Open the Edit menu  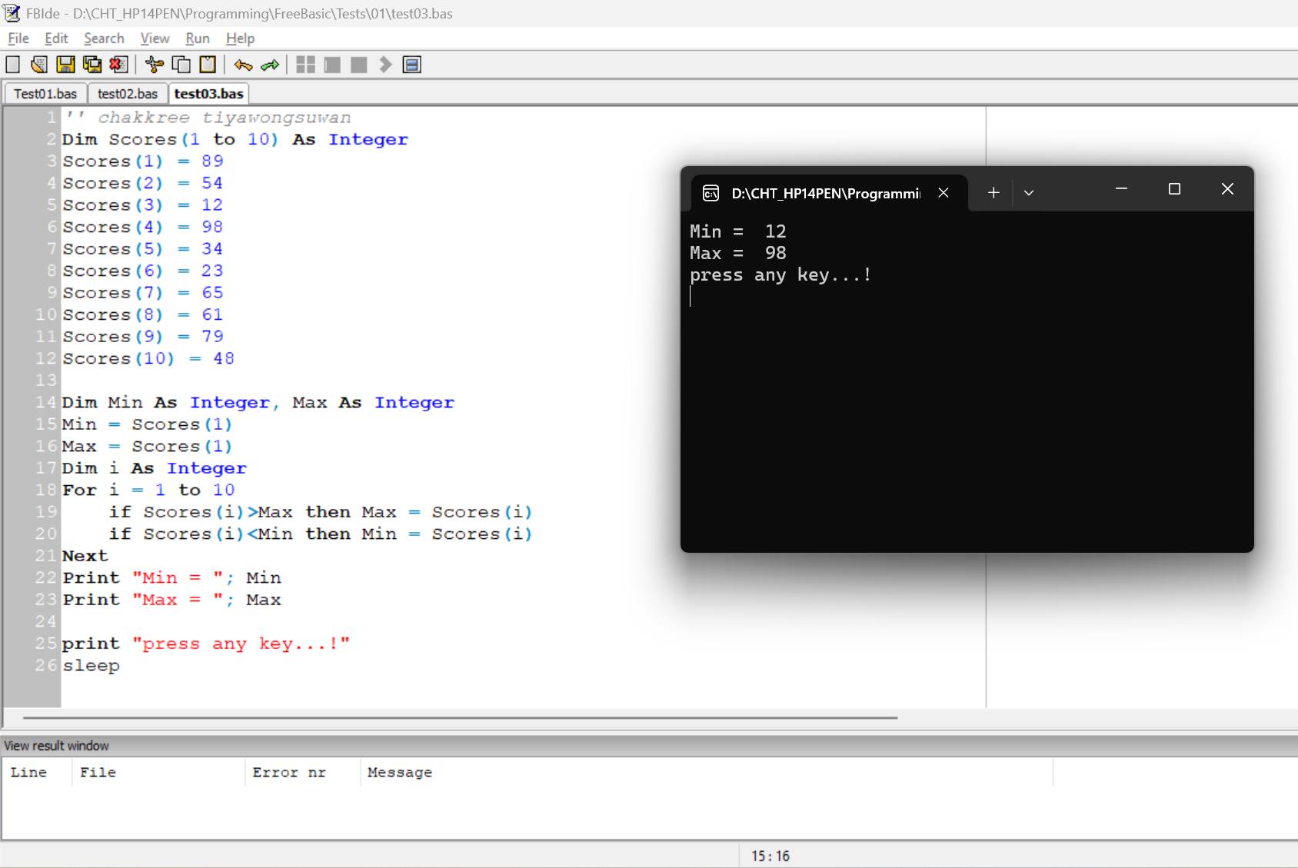pos(56,38)
